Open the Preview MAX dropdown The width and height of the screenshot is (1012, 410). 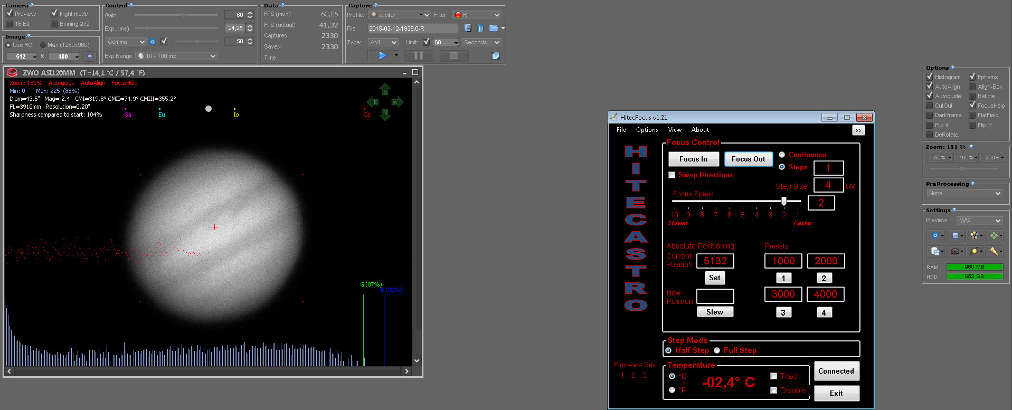coord(979,221)
